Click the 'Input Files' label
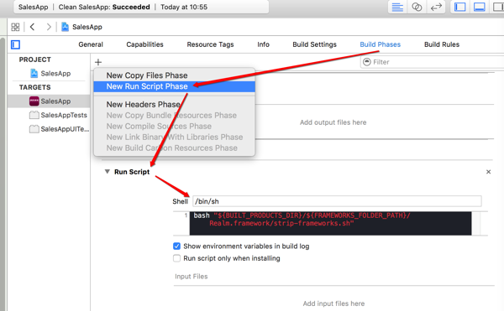504x311 pixels. coord(192,277)
